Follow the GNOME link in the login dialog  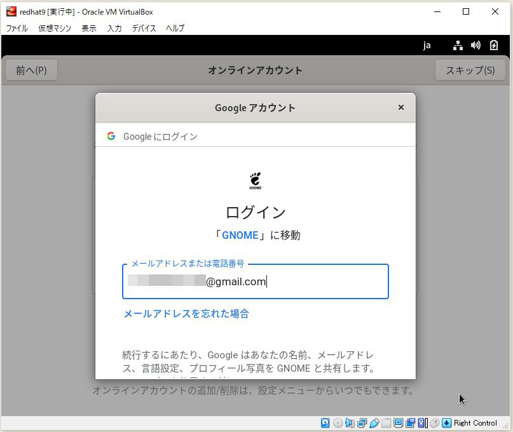tap(240, 235)
